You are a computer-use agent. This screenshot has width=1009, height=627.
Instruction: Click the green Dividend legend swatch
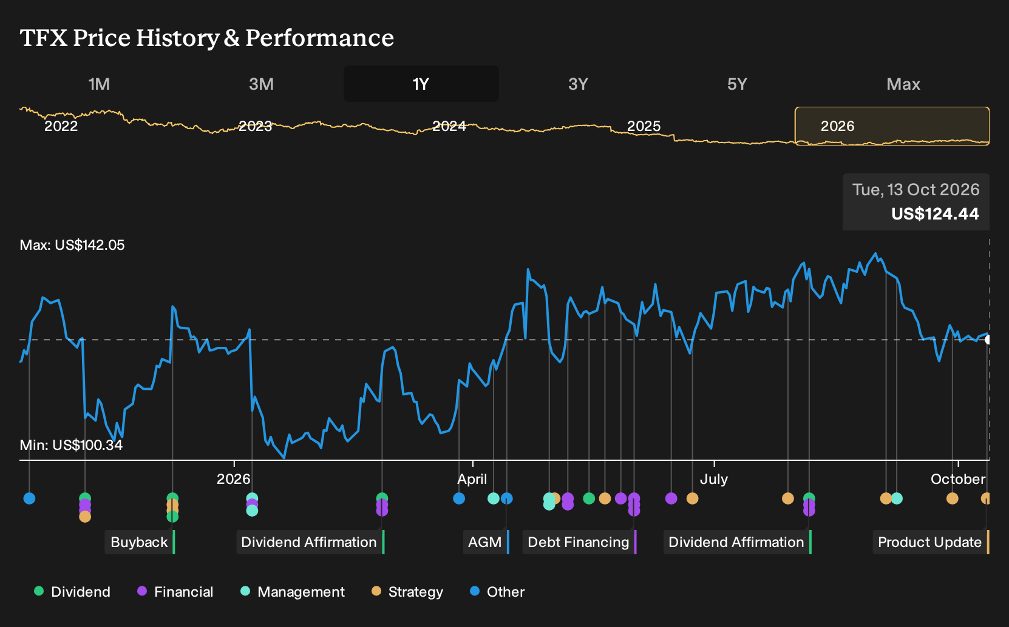[39, 591]
